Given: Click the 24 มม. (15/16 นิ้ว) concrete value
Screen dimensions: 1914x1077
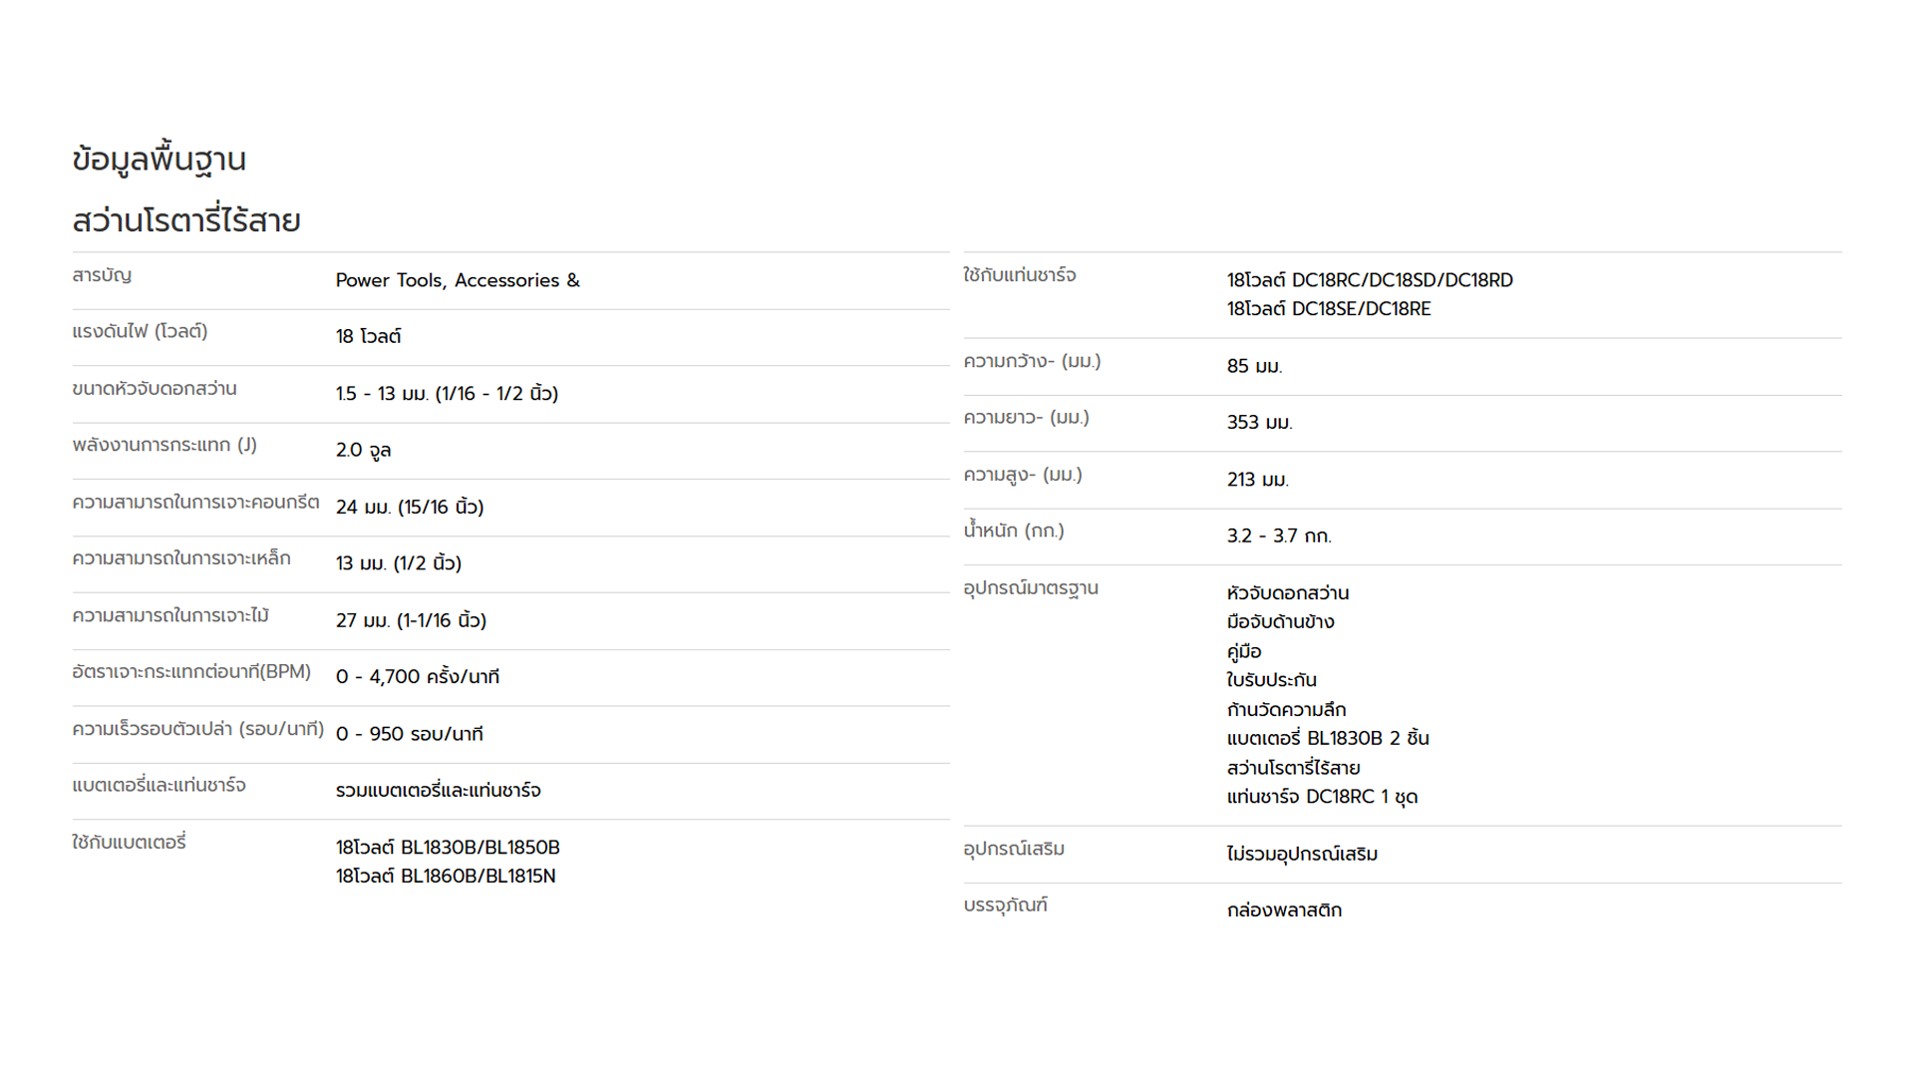Looking at the screenshot, I should [x=410, y=508].
